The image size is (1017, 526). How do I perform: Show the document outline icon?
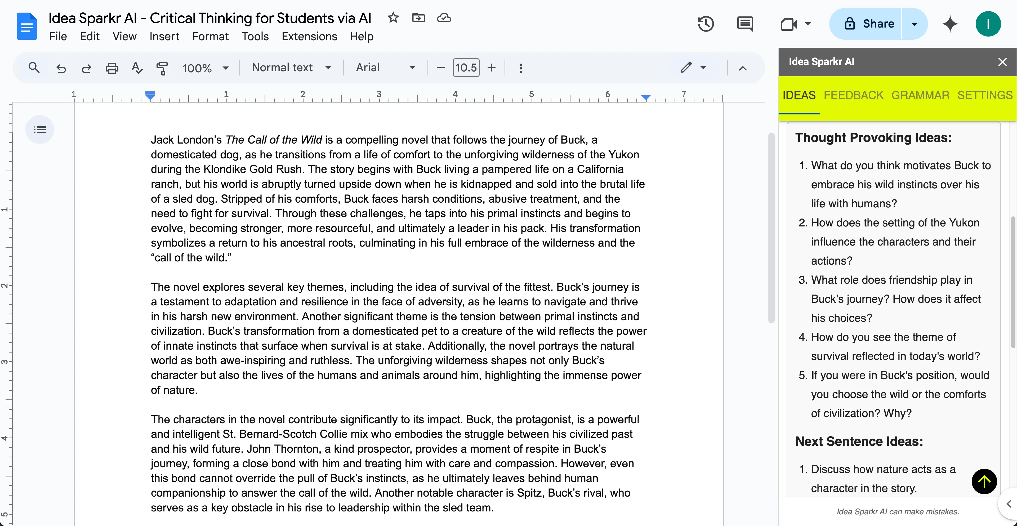coord(40,130)
